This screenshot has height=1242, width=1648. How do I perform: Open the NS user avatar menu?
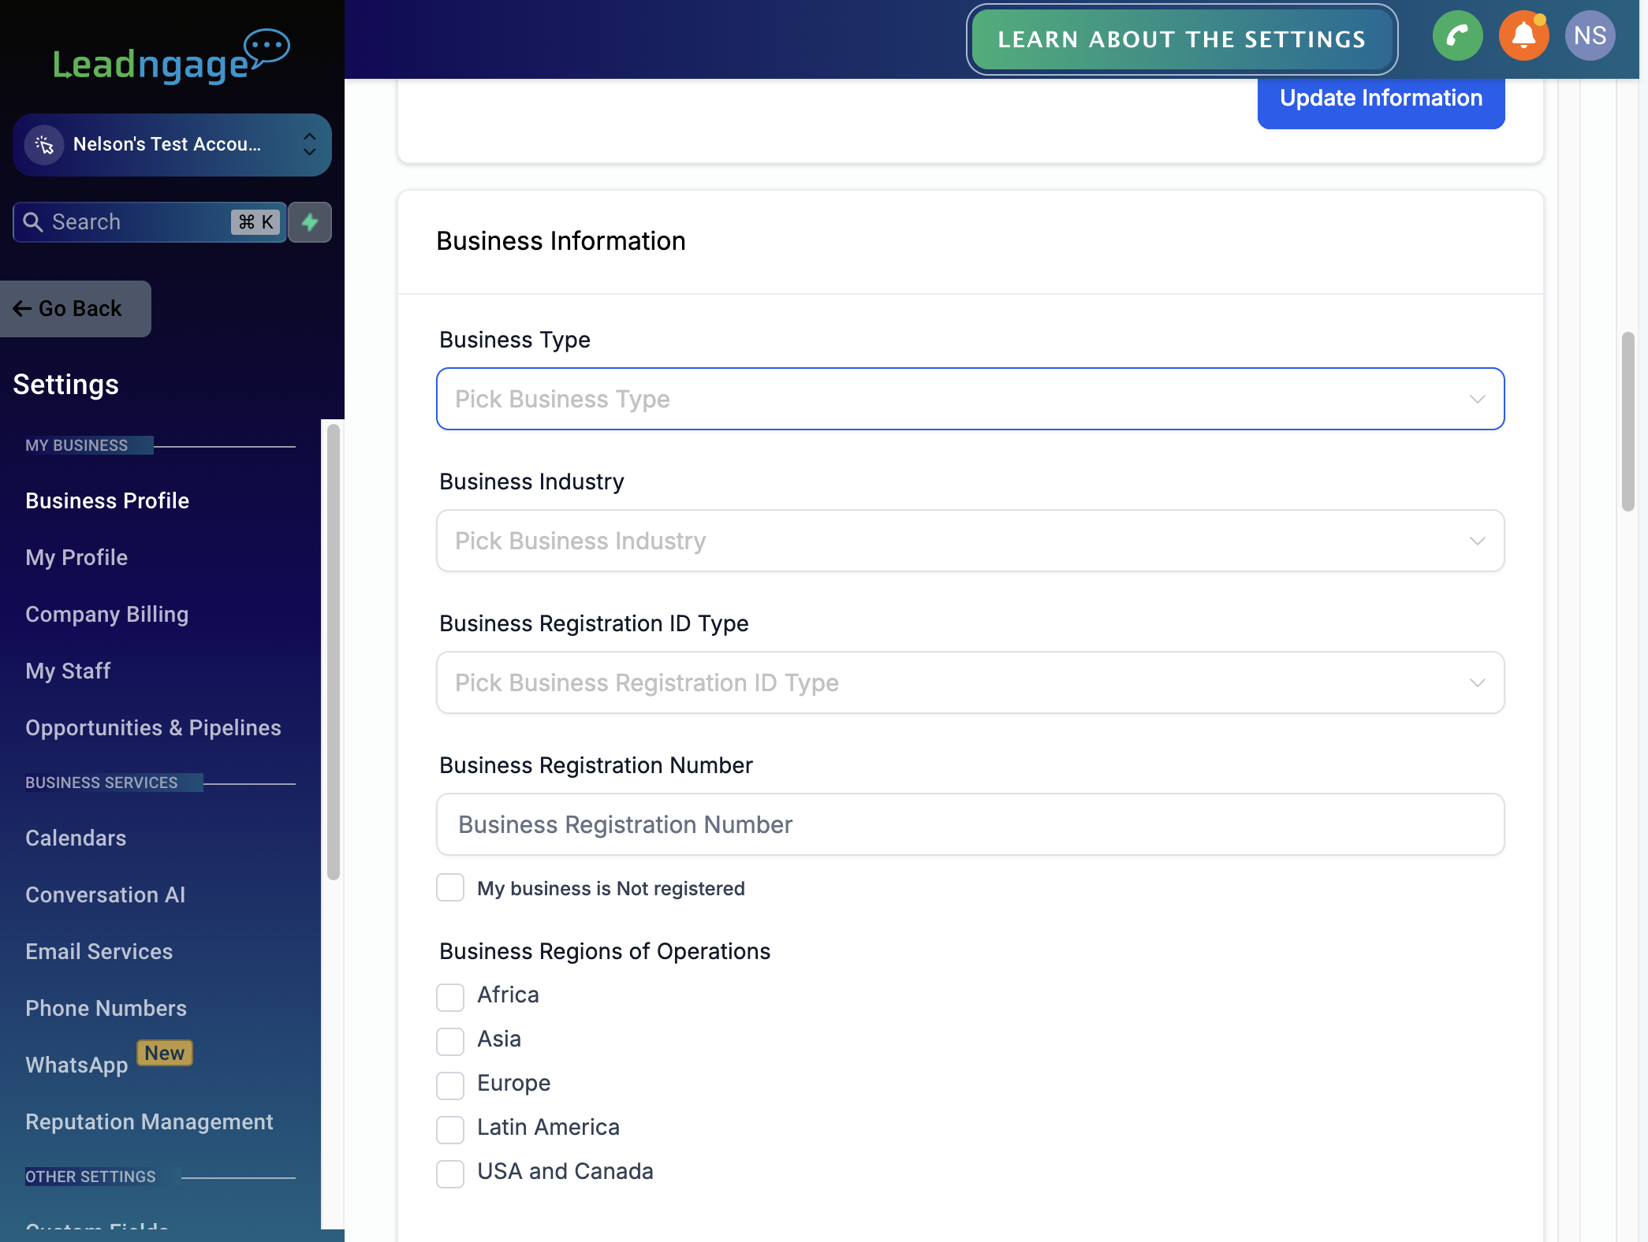click(1590, 35)
